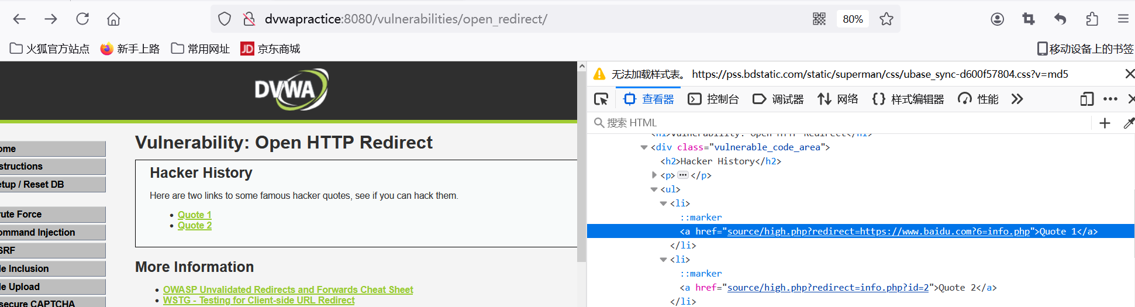Screen dimensions: 1135x307
Task: Open OWASP Unvalidated Redirects Cheat Sheet link
Action: (x=288, y=289)
